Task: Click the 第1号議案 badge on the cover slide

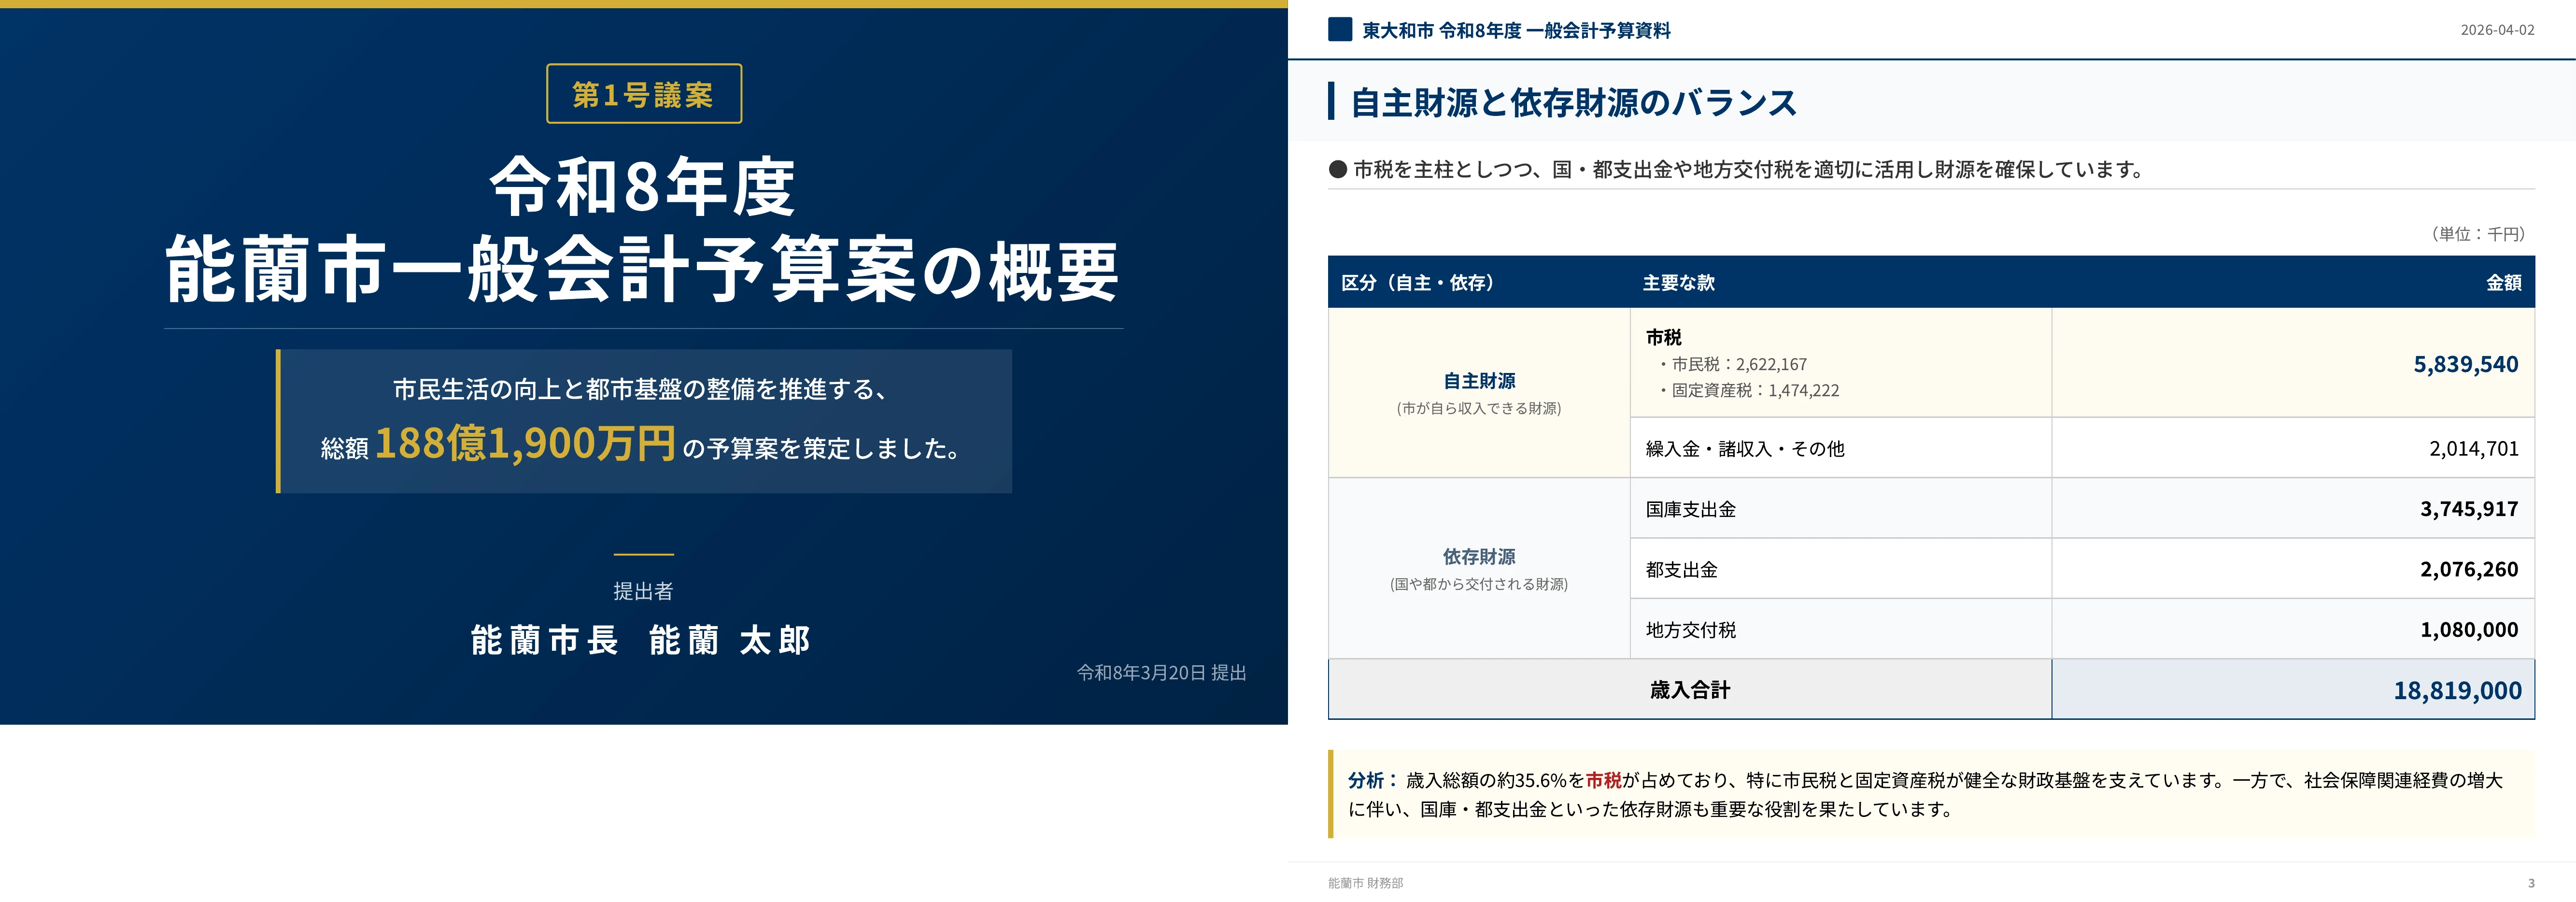Action: click(x=644, y=94)
